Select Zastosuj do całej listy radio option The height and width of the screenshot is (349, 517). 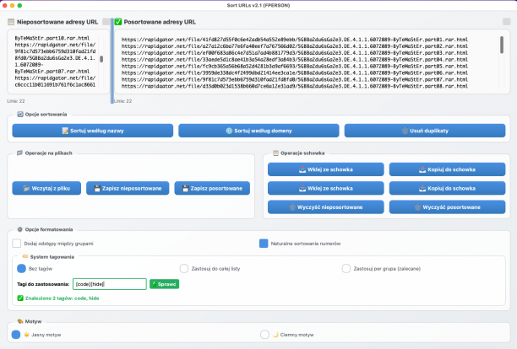[x=184, y=268]
